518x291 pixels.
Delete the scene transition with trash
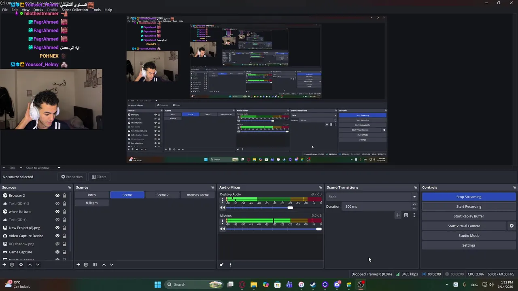pos(406,215)
